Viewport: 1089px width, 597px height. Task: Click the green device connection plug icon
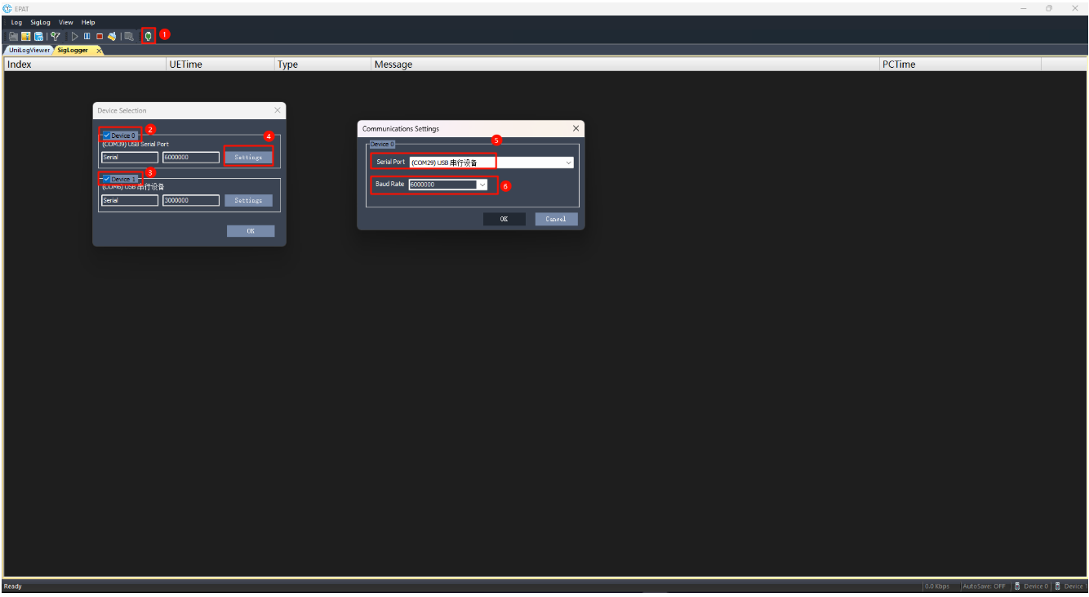148,36
